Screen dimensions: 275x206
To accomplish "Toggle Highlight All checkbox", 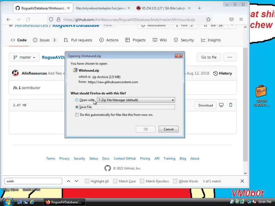I will 87,181.
